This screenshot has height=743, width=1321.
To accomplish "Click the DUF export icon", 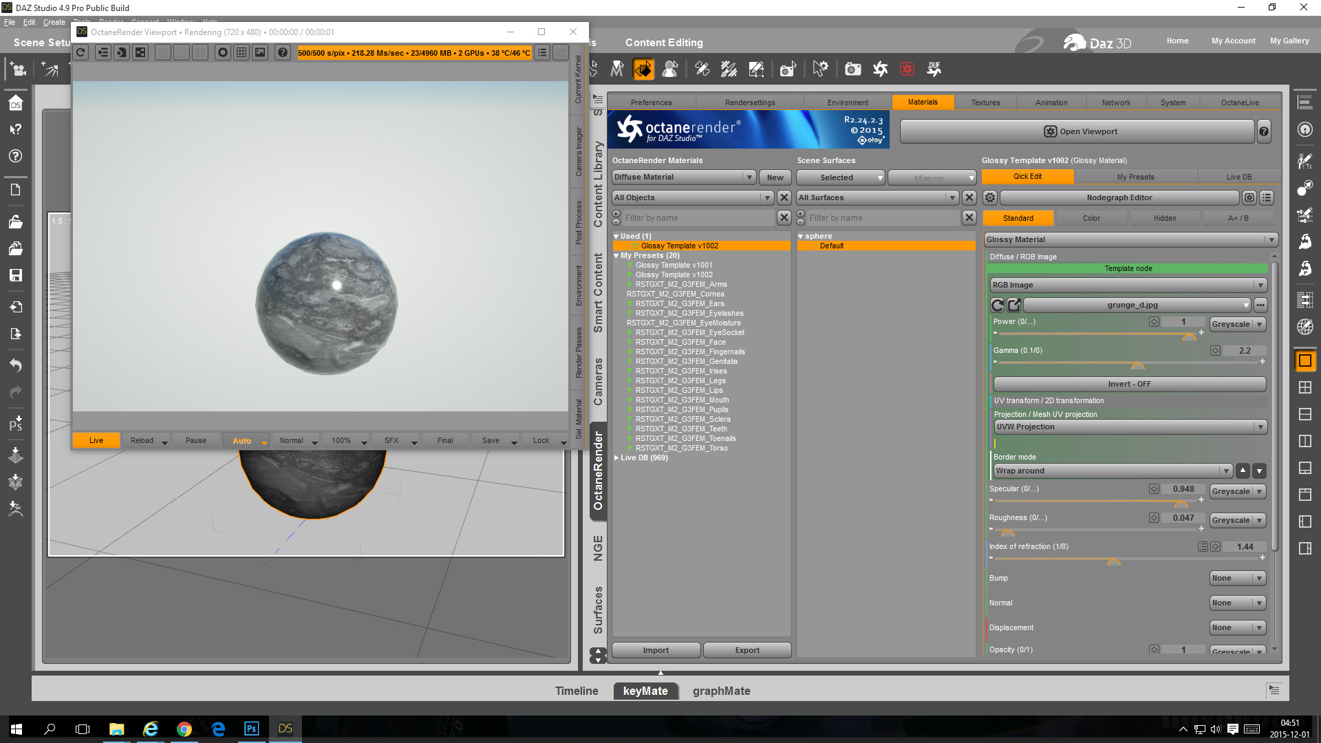I will [x=934, y=69].
